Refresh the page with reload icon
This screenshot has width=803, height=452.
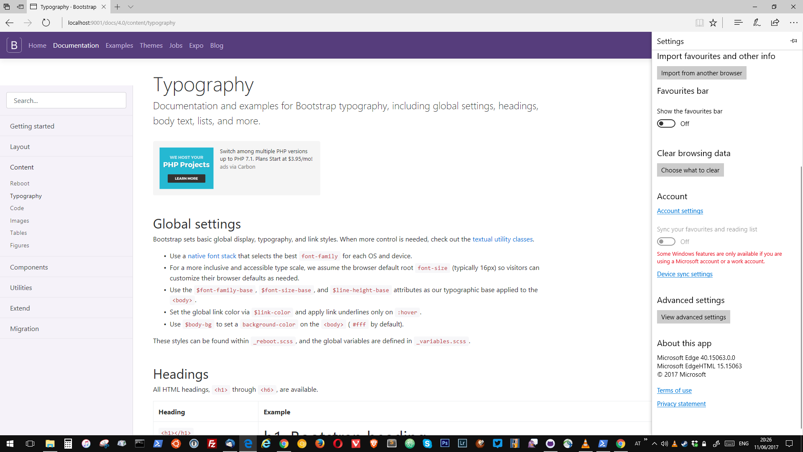(x=46, y=23)
